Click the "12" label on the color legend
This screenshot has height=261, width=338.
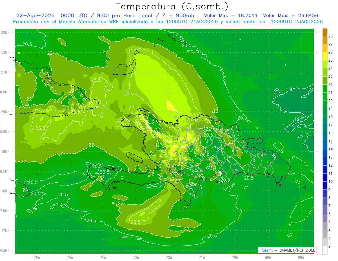click(331, 165)
